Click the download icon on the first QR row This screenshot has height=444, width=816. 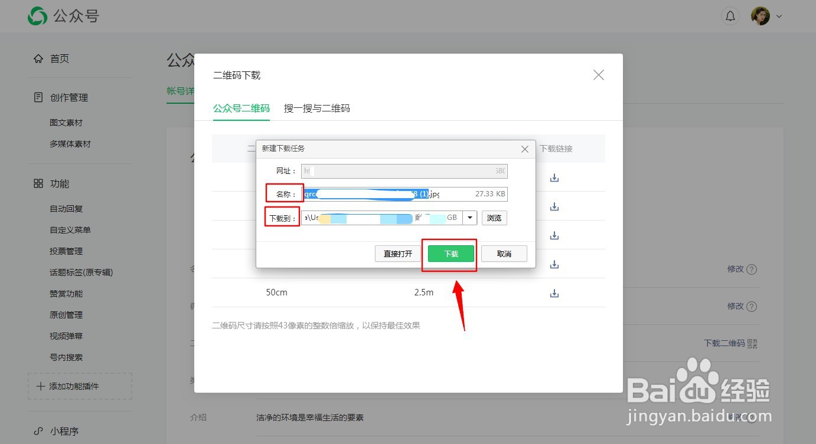click(554, 177)
